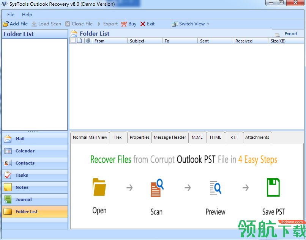The height and width of the screenshot is (240, 306).
Task: Click the Open step folder icon
Action: point(99,187)
